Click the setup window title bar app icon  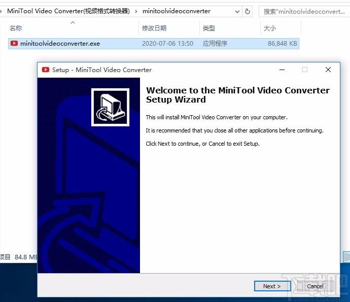[x=46, y=70]
